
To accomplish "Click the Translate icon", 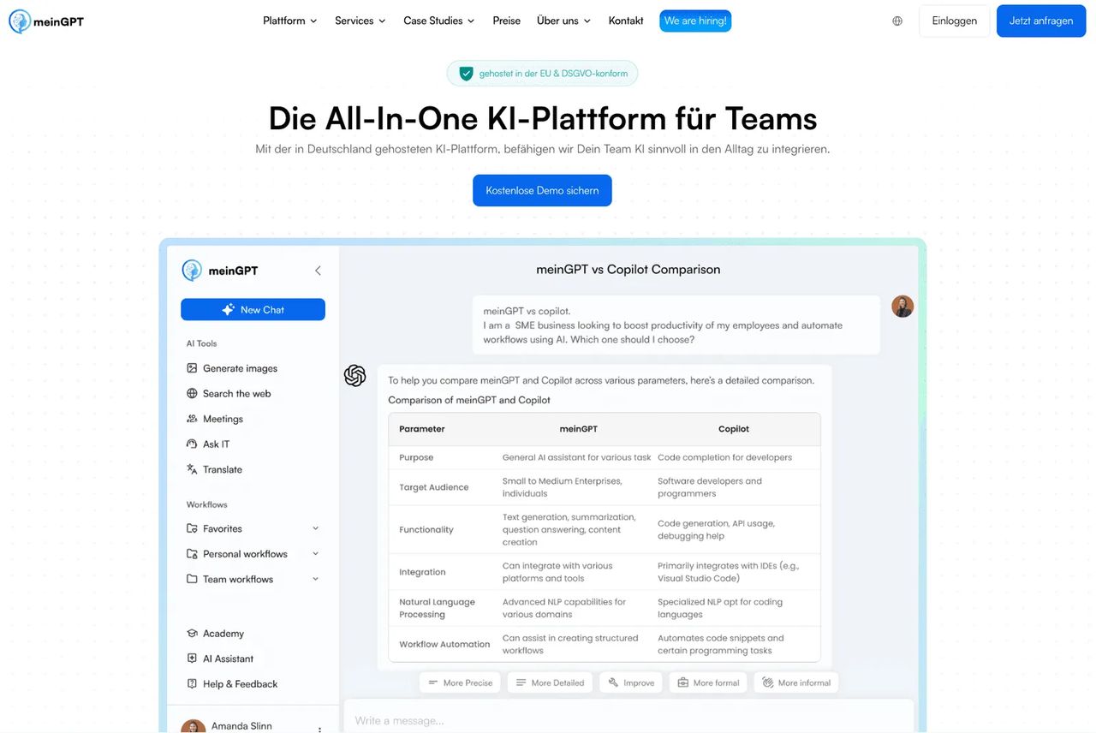I will (x=192, y=469).
